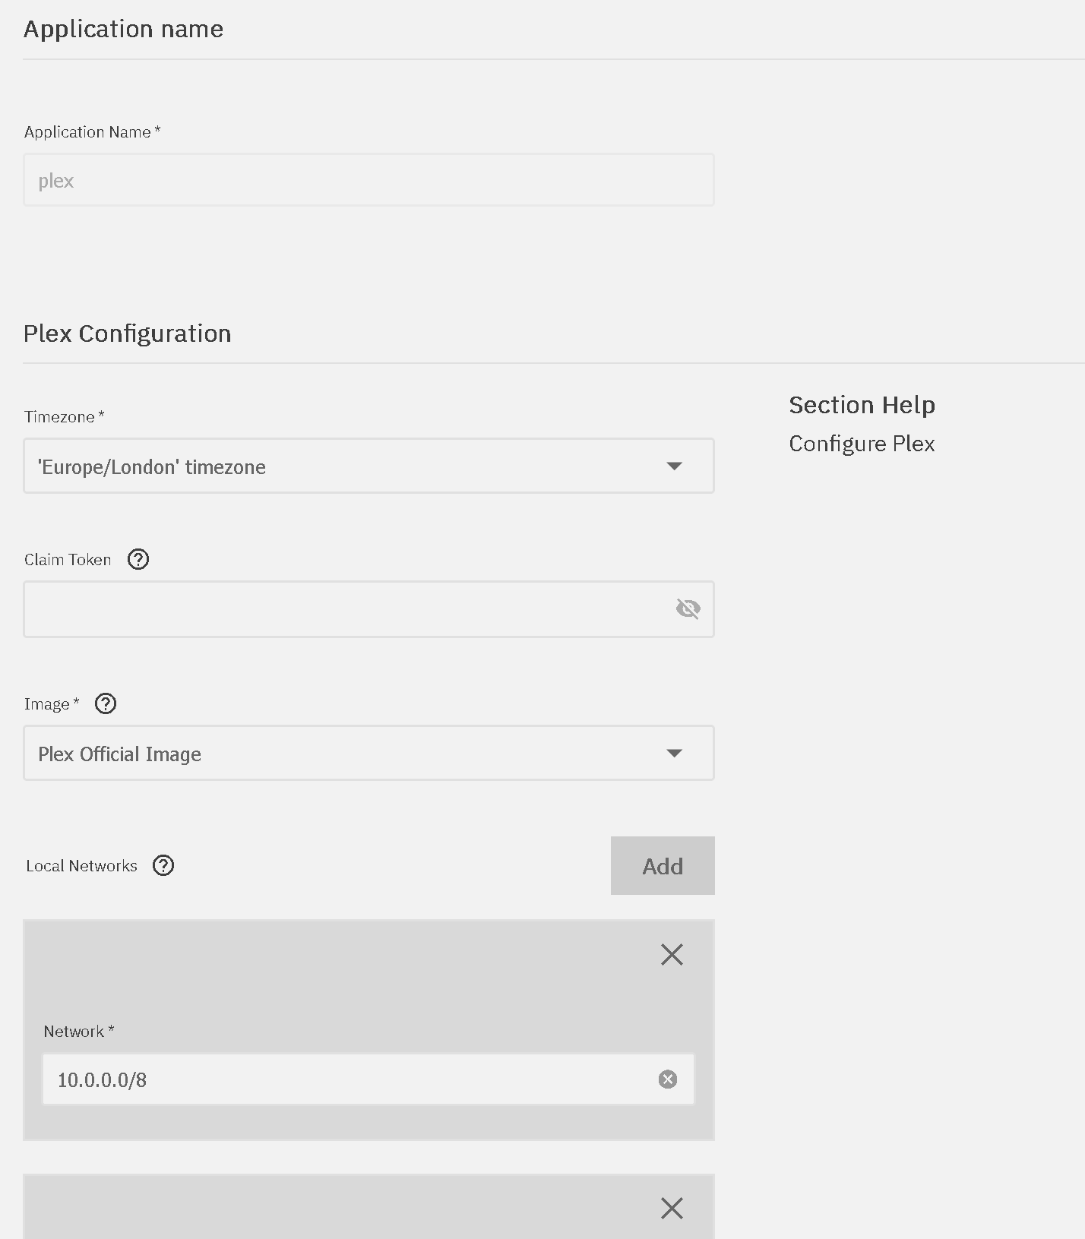The height and width of the screenshot is (1239, 1085).
Task: Open the Image dropdown showing Plex Official Image
Action: (x=369, y=753)
